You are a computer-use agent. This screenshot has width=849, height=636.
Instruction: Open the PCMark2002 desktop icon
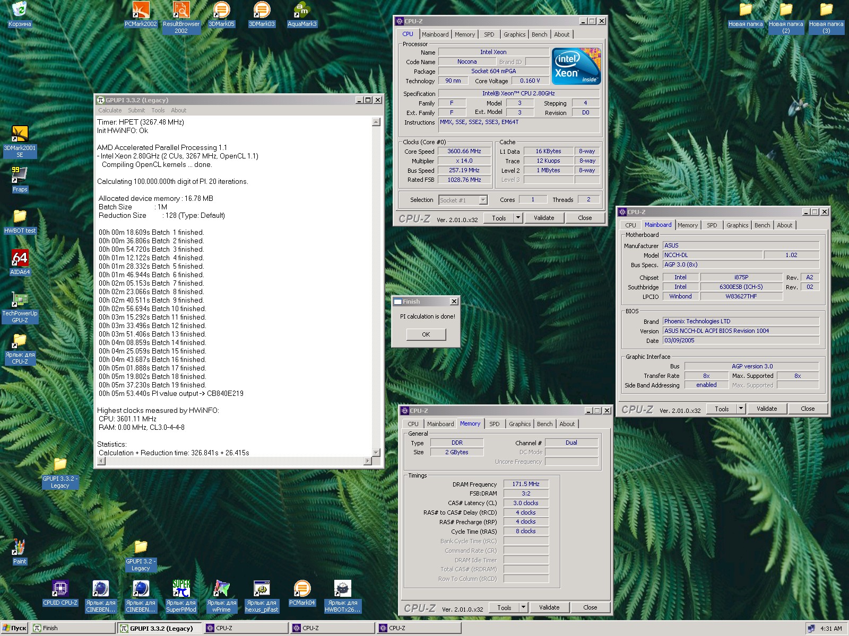click(x=141, y=15)
